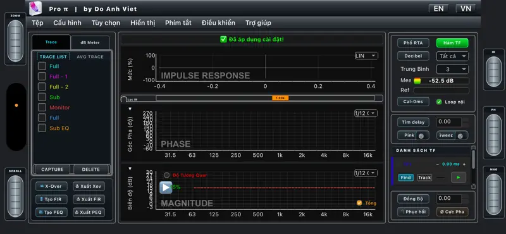This screenshot has height=234, width=506.
Task: Switch language to VN
Action: point(466,9)
